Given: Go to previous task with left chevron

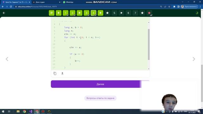Looking at the screenshot, I should (x=7, y=59).
